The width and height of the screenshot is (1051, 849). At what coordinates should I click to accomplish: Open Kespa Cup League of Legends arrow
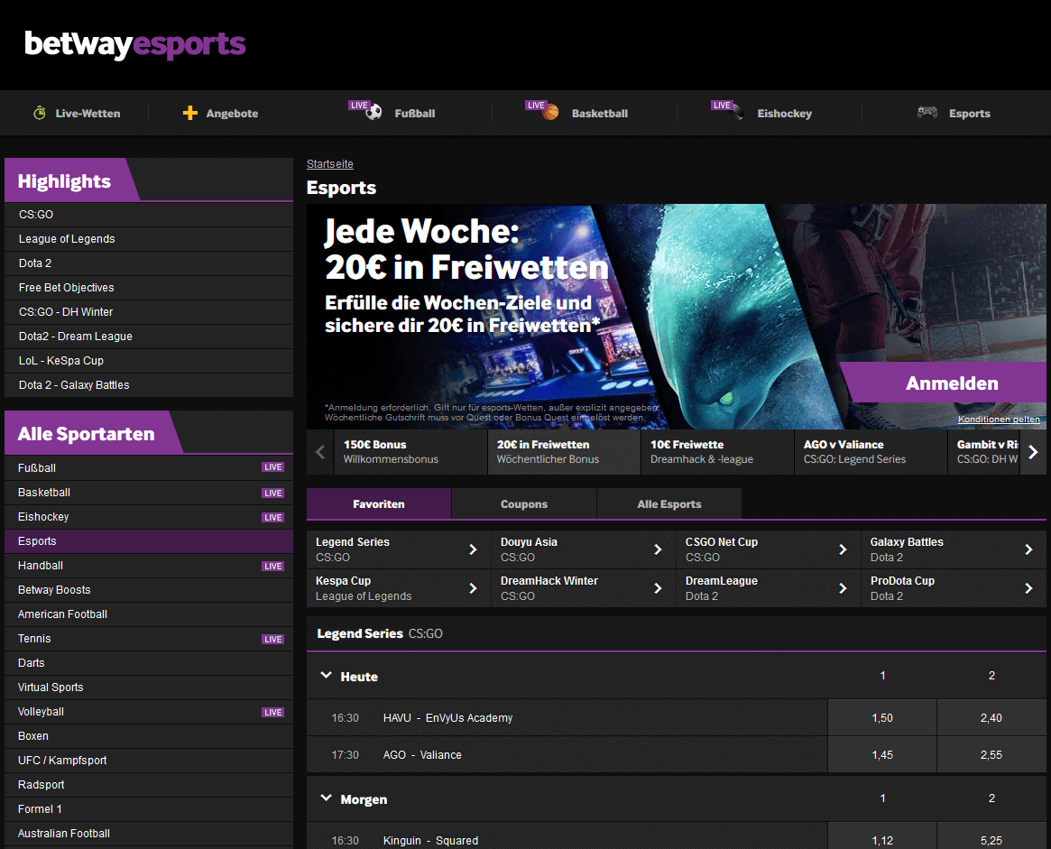point(474,588)
